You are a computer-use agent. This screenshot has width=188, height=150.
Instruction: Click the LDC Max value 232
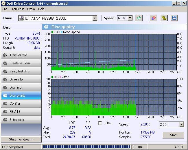(x=73, y=132)
